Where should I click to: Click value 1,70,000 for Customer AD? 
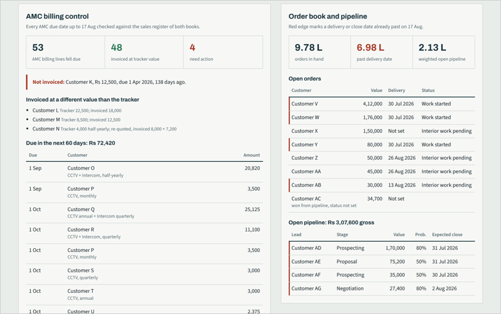point(395,248)
